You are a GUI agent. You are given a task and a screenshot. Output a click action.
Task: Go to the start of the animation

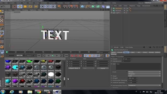coord(39,56)
